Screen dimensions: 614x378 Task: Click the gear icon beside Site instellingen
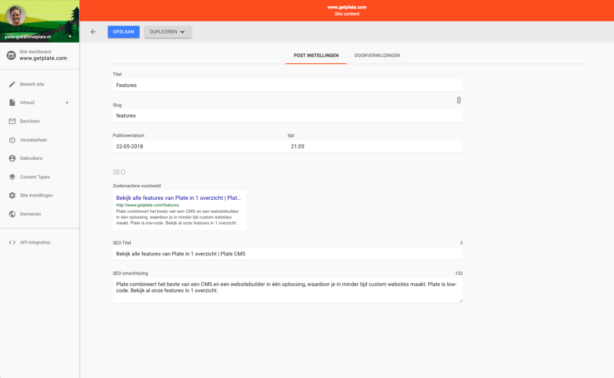coord(12,195)
